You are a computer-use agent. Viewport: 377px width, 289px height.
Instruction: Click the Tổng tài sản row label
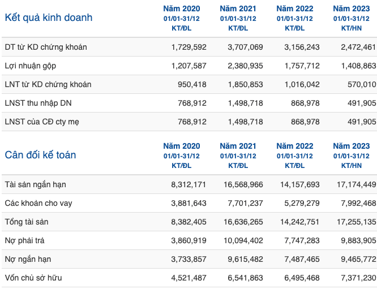coord(27,222)
